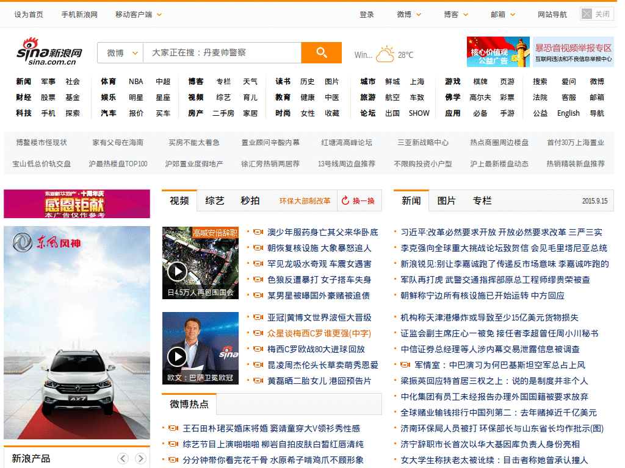This screenshot has width=625, height=468.
Task: Click video icon beside 众星谈梅西C罗
Action: pyautogui.click(x=258, y=333)
